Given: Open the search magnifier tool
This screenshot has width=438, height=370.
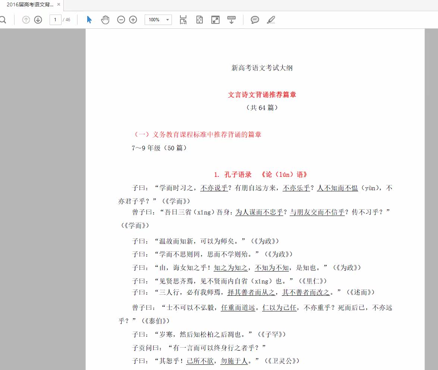Looking at the screenshot, I should (x=3, y=20).
